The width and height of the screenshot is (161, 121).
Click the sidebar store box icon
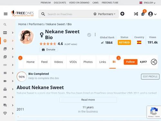(x=5, y=89)
